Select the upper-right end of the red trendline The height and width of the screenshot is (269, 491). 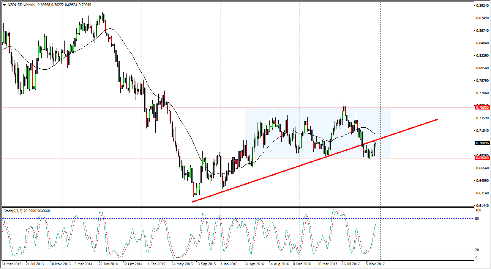click(438, 119)
